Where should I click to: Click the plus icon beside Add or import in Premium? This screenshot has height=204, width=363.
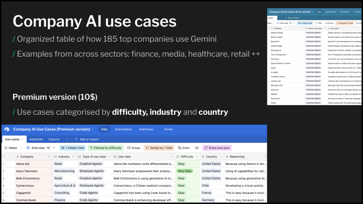click(76, 139)
